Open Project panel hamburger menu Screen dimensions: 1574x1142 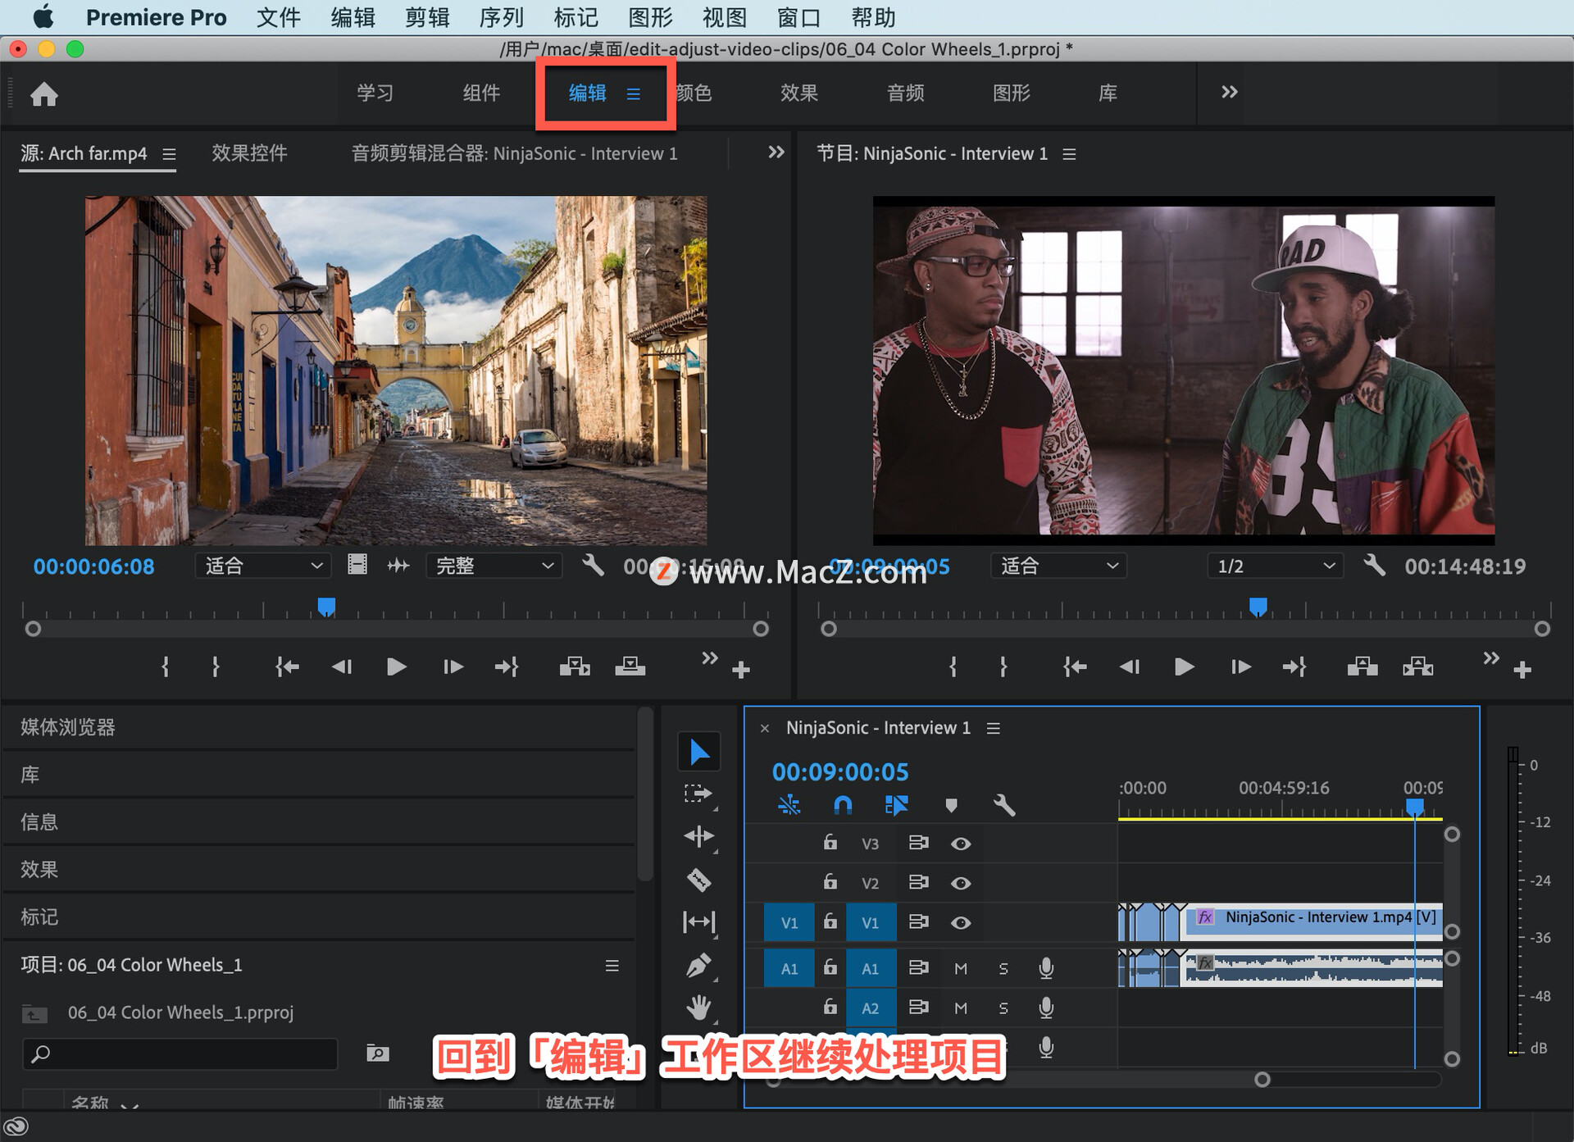pyautogui.click(x=612, y=966)
